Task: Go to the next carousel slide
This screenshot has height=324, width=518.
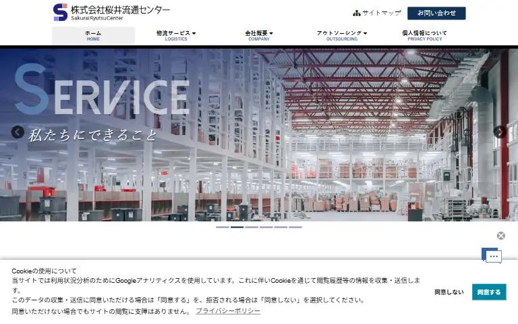Action: coord(500,132)
